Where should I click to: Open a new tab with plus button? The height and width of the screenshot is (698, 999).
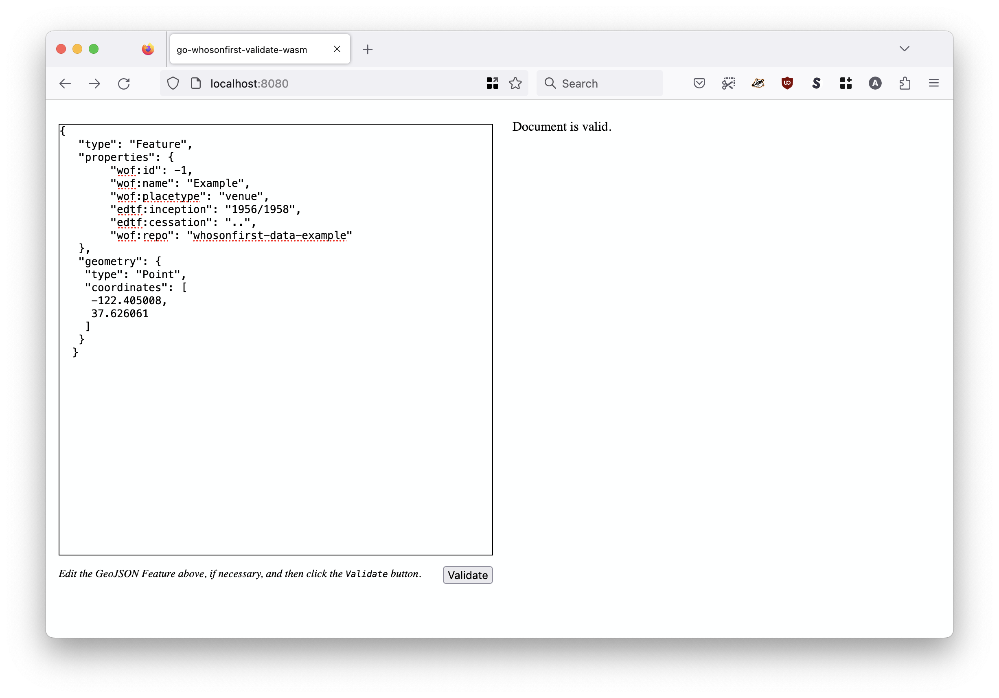[x=368, y=50]
